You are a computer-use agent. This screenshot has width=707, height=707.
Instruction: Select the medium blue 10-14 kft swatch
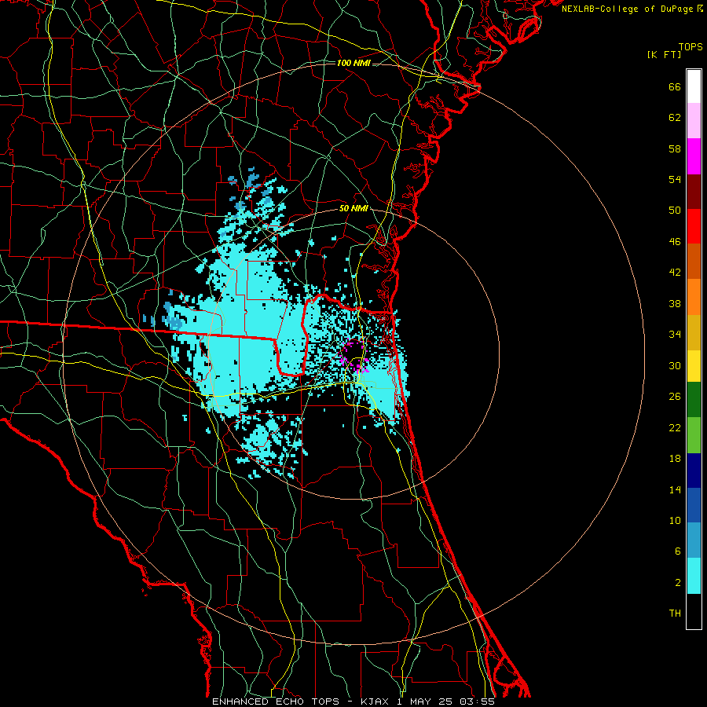(x=694, y=505)
